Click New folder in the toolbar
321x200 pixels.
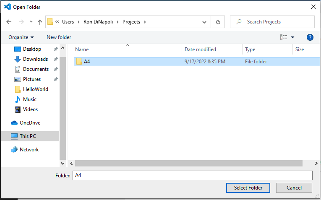pyautogui.click(x=59, y=37)
